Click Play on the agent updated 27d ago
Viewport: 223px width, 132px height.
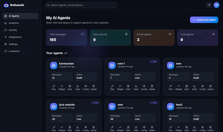click(112, 129)
